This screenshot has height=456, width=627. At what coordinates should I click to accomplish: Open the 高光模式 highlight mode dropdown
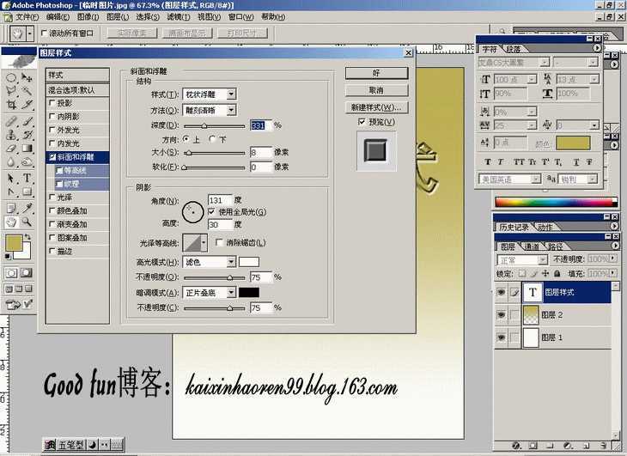231,262
